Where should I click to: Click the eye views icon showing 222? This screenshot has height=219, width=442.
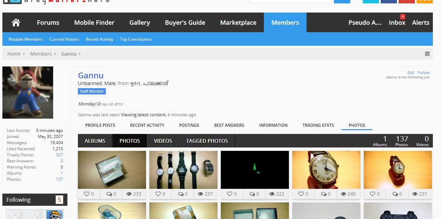(x=272, y=194)
